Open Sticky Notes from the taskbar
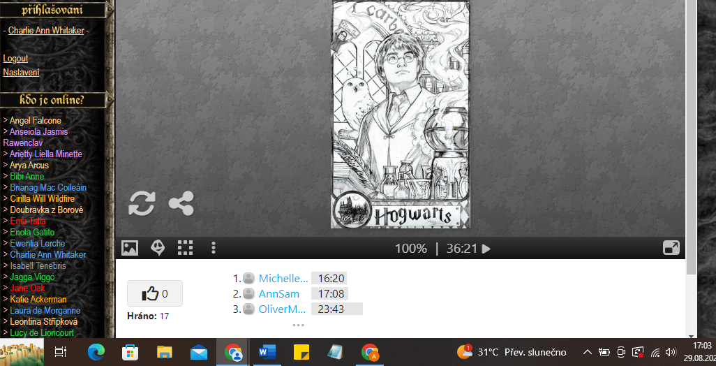The image size is (716, 366). (x=301, y=352)
